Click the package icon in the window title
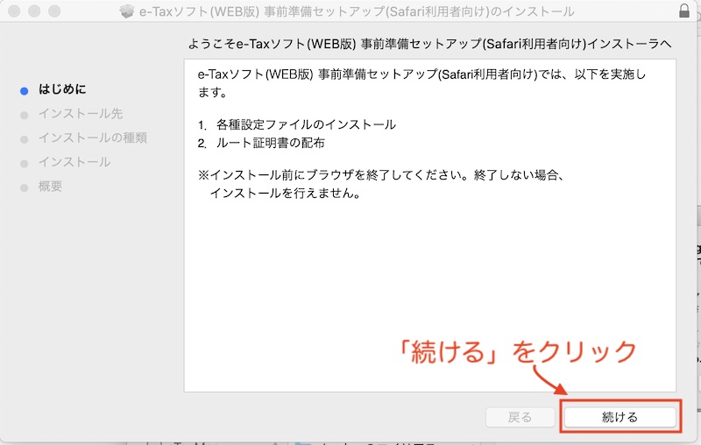 click(127, 11)
